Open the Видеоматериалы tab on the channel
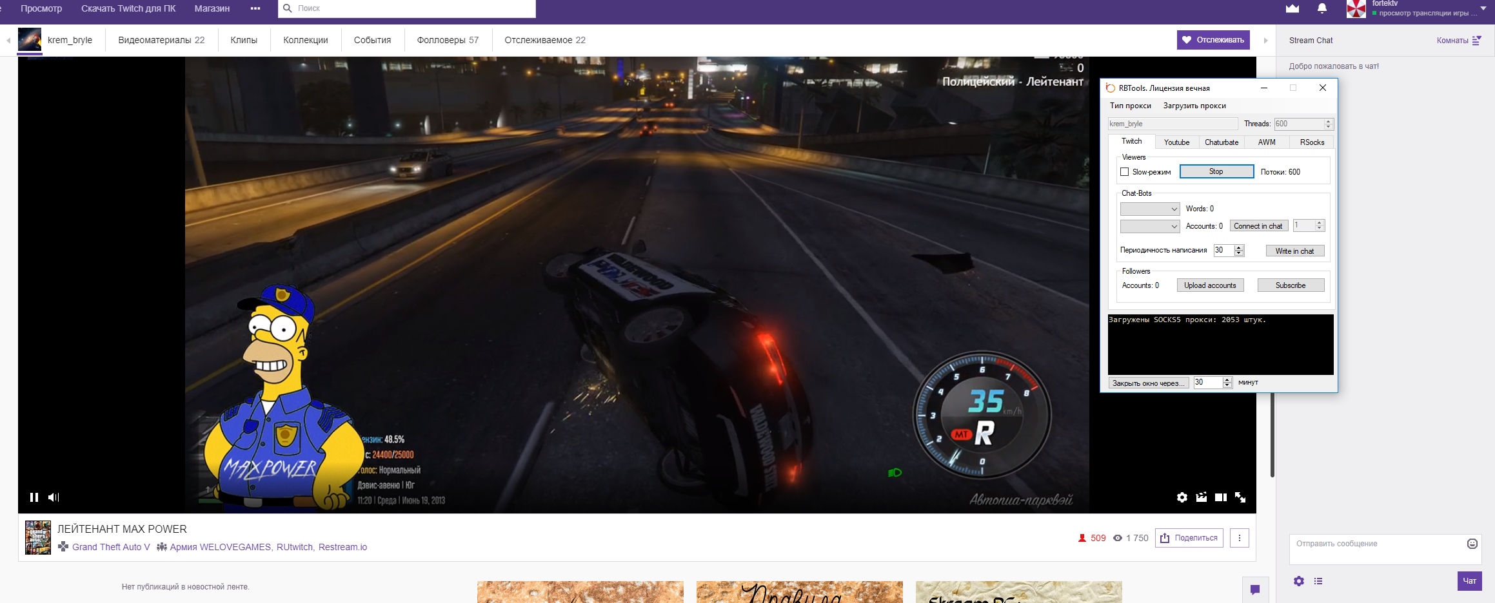The width and height of the screenshot is (1495, 603). [161, 40]
